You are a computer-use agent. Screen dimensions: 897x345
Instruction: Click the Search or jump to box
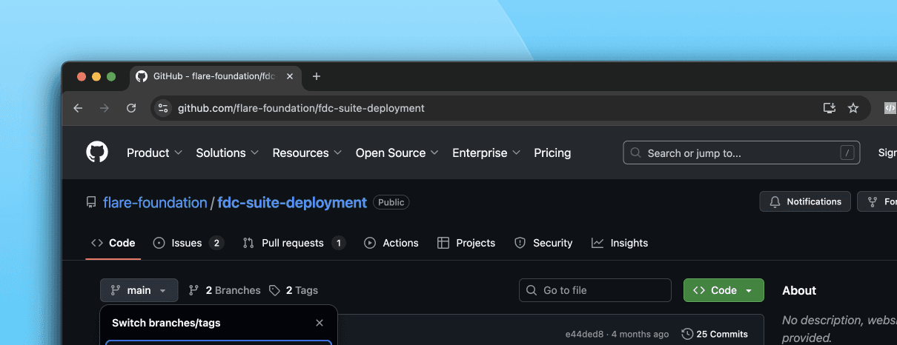point(741,153)
